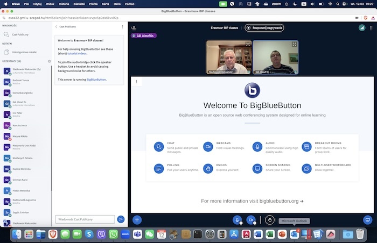
Task: Open the volume control in menu bar
Action: tap(312, 4)
